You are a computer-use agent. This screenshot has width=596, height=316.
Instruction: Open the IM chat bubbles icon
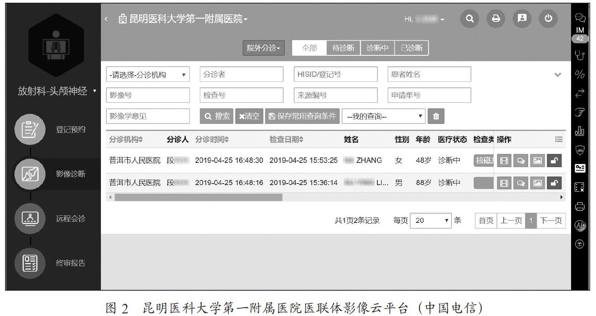pos(580,18)
